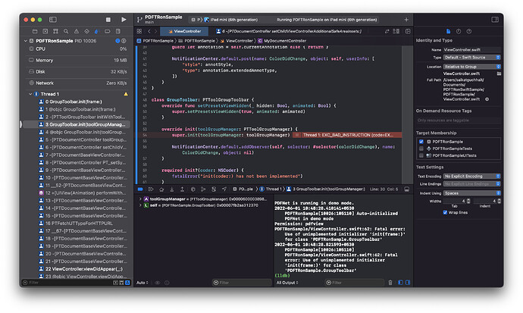523x313 pixels.
Task: Open the issue navigator warning icon
Action: [x=77, y=31]
